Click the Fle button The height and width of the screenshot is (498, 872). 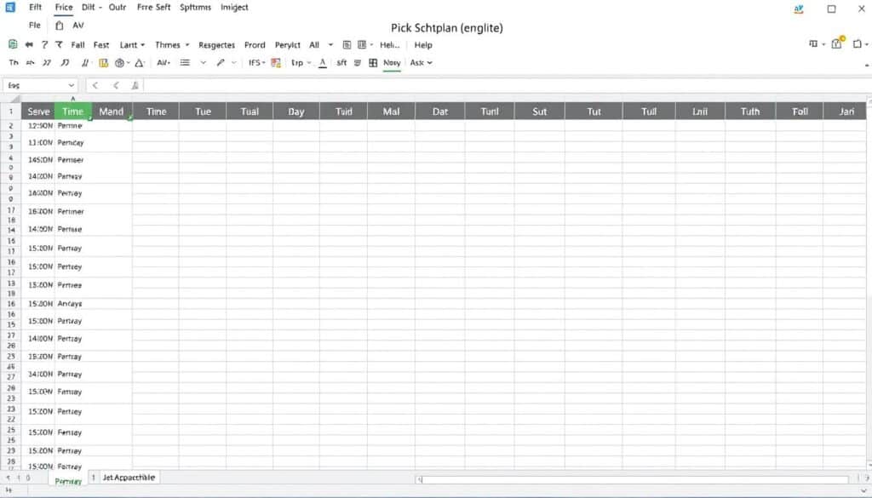(34, 25)
